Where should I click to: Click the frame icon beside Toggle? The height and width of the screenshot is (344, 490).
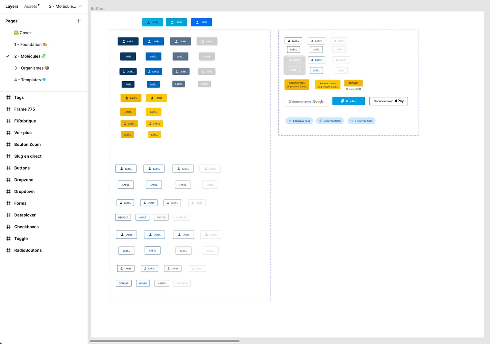tap(8, 239)
